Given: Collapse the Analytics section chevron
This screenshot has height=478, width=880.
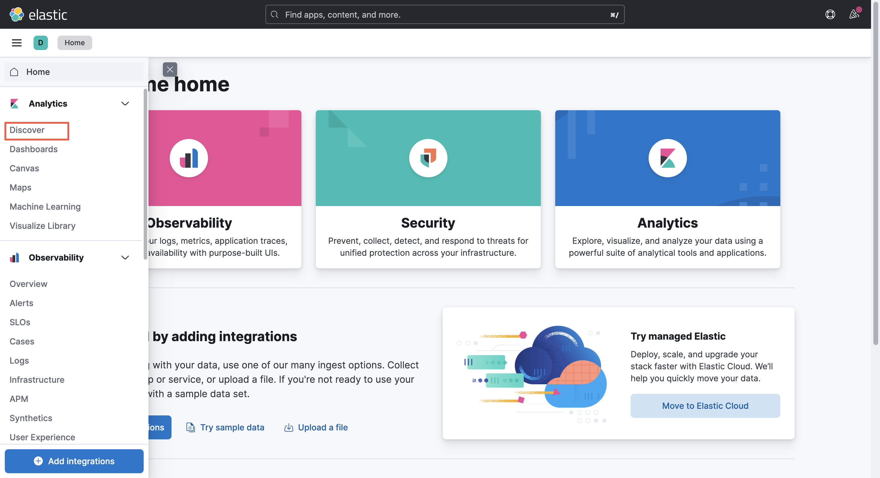Looking at the screenshot, I should (125, 104).
